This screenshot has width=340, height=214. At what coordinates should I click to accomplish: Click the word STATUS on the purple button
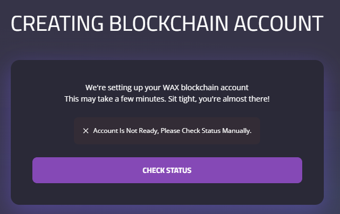click(179, 170)
